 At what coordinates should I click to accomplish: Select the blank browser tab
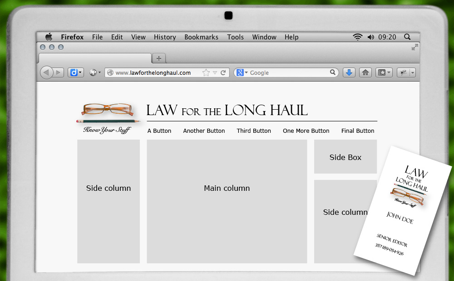(x=95, y=58)
